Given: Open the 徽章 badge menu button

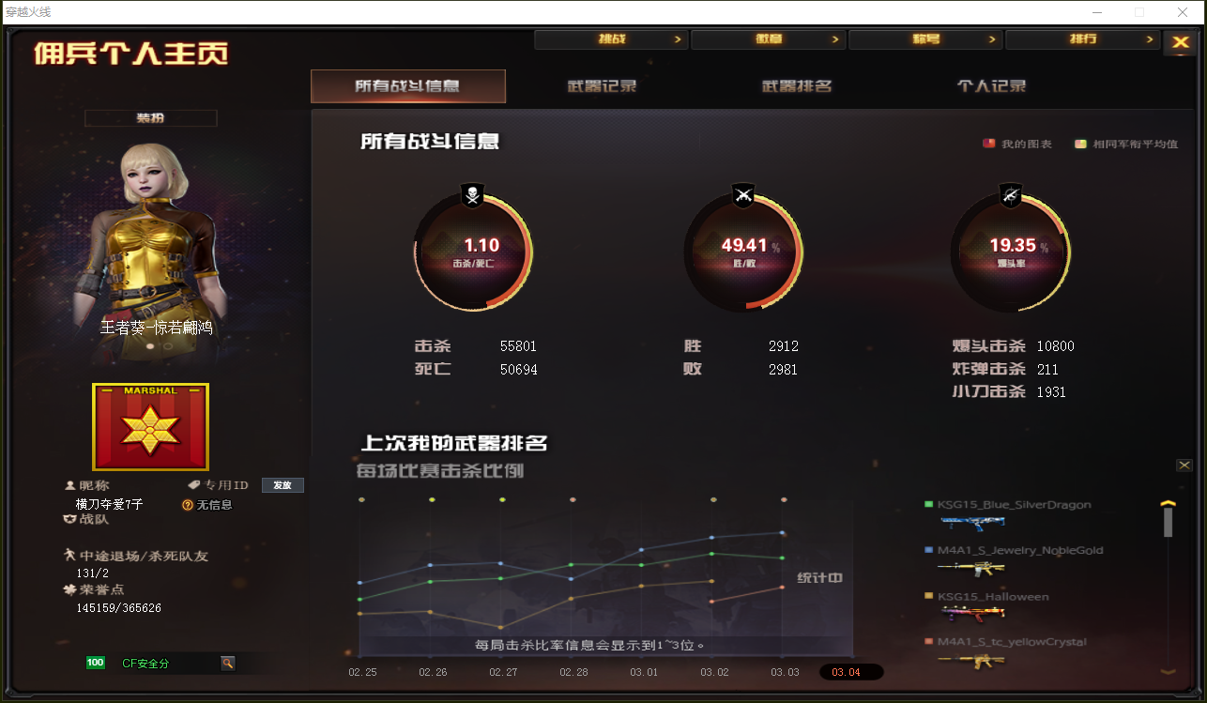Looking at the screenshot, I should point(769,39).
